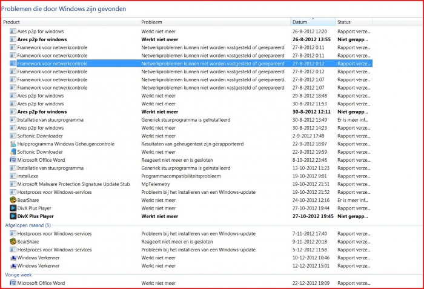
Task: Click 'Rapport verze..' status of 12-12-2012 Windows Verkenner row
Action: (354, 266)
